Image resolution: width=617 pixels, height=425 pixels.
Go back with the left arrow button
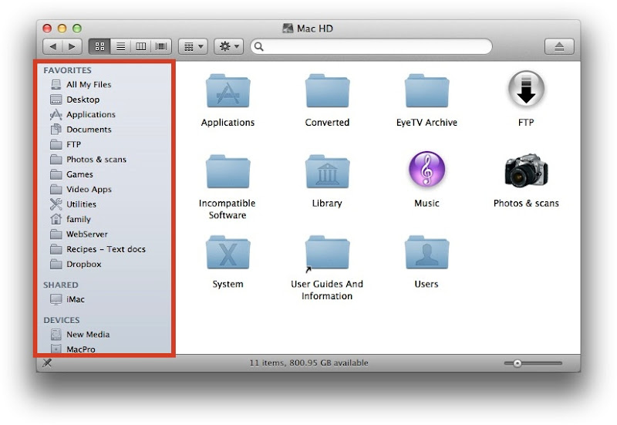pos(52,46)
